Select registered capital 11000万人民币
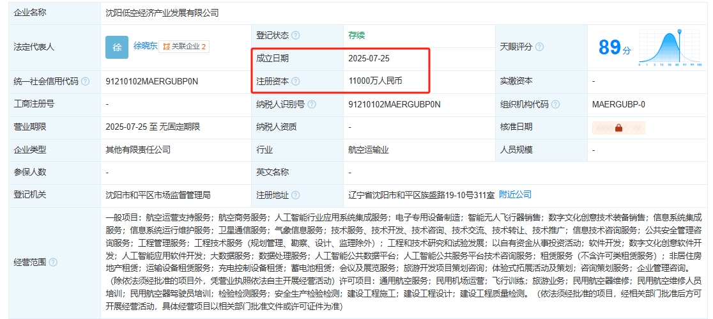713x319 pixels. [x=375, y=81]
